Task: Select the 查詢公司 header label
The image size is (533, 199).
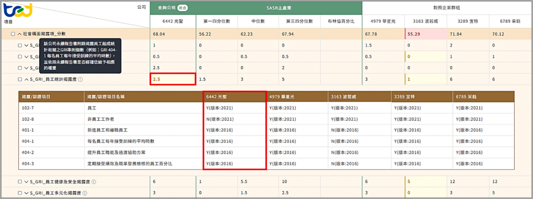Action: pos(167,7)
